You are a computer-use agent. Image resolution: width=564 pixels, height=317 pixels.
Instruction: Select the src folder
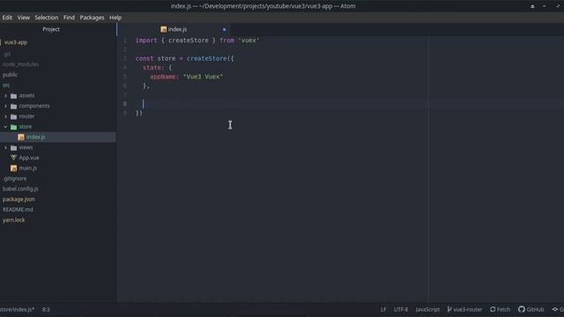[x=6, y=85]
